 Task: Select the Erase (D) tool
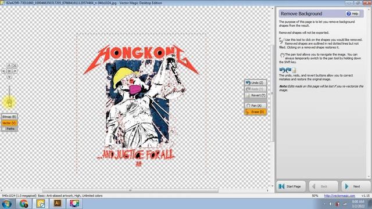pos(255,112)
